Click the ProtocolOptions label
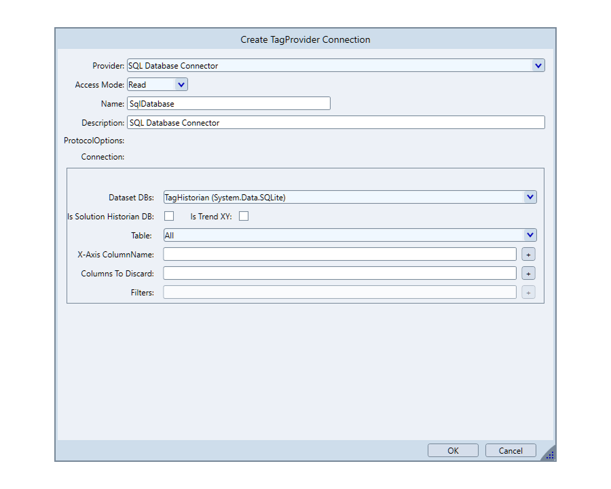This screenshot has height=489, width=611. [94, 141]
